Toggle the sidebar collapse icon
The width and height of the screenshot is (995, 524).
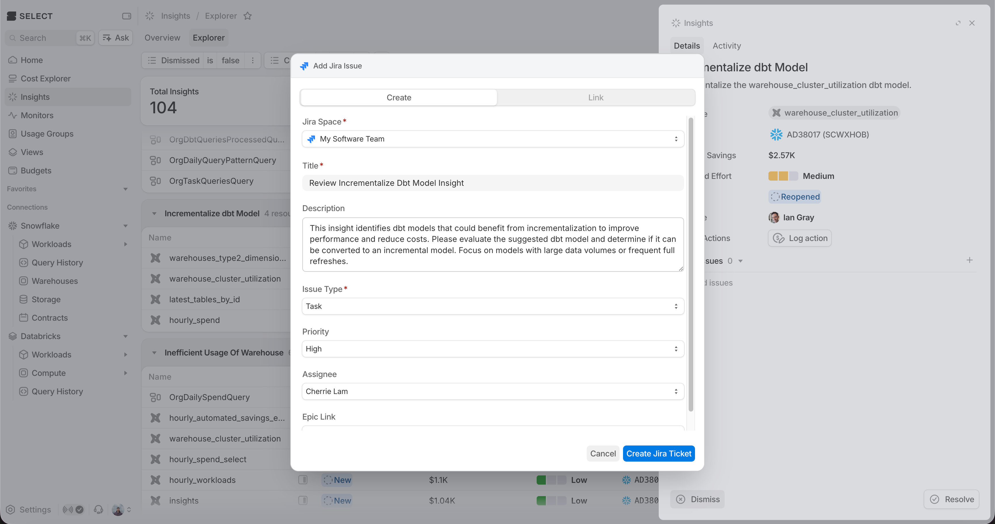pyautogui.click(x=126, y=16)
